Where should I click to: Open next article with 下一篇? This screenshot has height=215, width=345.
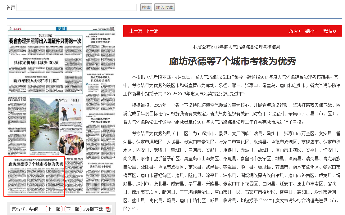[x=152, y=31]
